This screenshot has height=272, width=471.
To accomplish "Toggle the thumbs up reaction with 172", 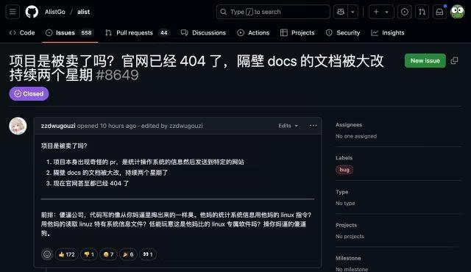I will [67, 254].
